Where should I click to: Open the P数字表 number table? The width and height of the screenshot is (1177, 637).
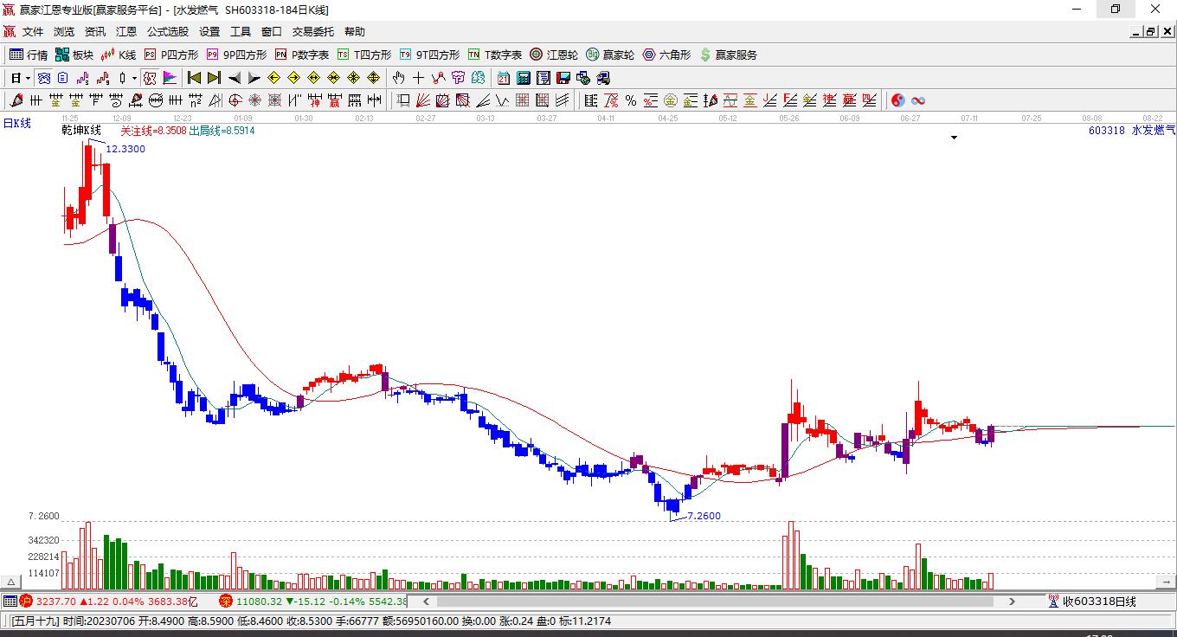[x=302, y=55]
